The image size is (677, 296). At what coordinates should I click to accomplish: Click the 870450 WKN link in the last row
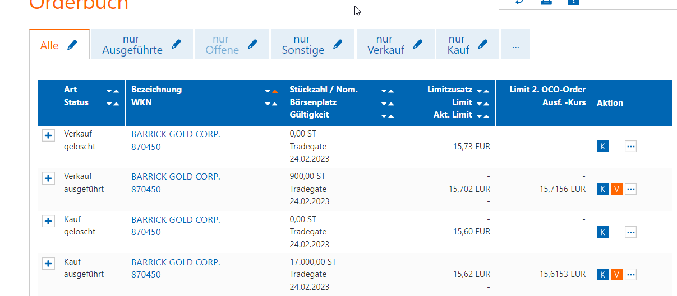pos(146,275)
